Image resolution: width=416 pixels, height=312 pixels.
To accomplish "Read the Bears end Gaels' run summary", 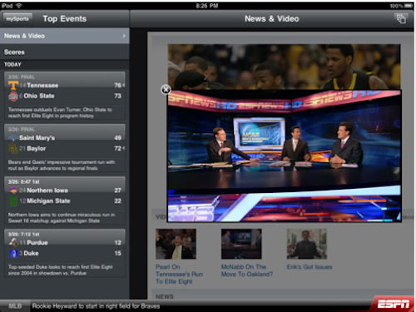I will [62, 165].
